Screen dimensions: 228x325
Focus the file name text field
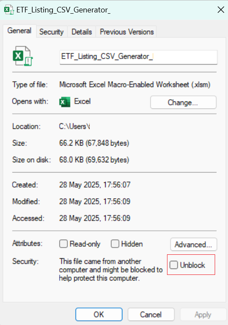(x=138, y=57)
